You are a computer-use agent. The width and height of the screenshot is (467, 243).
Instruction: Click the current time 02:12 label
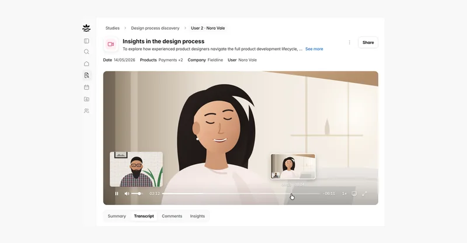(155, 193)
